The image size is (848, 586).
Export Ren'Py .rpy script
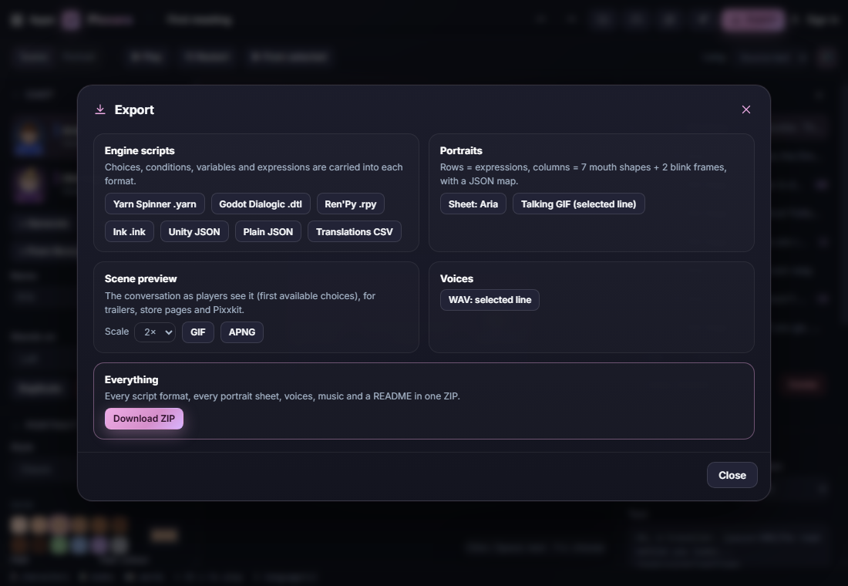pos(351,204)
